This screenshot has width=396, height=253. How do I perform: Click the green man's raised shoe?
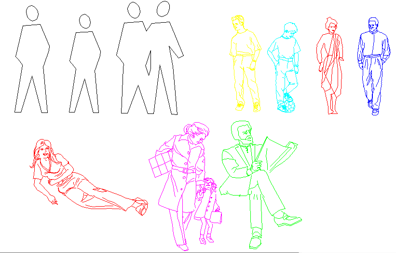[288, 220]
